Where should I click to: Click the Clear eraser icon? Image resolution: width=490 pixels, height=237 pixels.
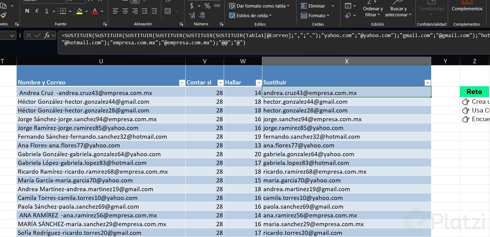[348, 15]
